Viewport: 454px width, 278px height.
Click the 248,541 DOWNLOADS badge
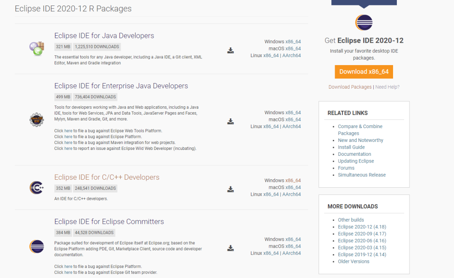95,188
